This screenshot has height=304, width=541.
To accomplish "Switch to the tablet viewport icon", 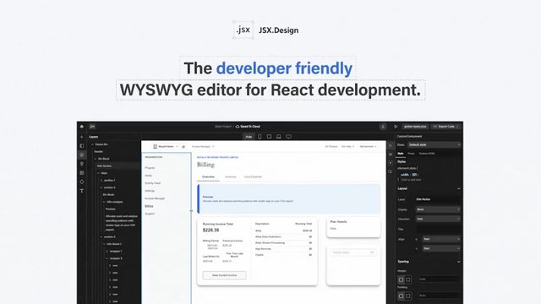I will (x=269, y=137).
